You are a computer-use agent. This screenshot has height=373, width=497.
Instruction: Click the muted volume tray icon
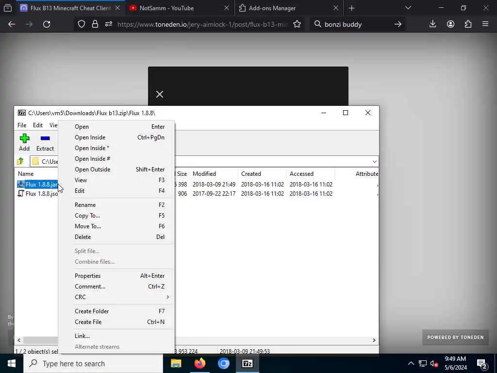click(x=434, y=364)
